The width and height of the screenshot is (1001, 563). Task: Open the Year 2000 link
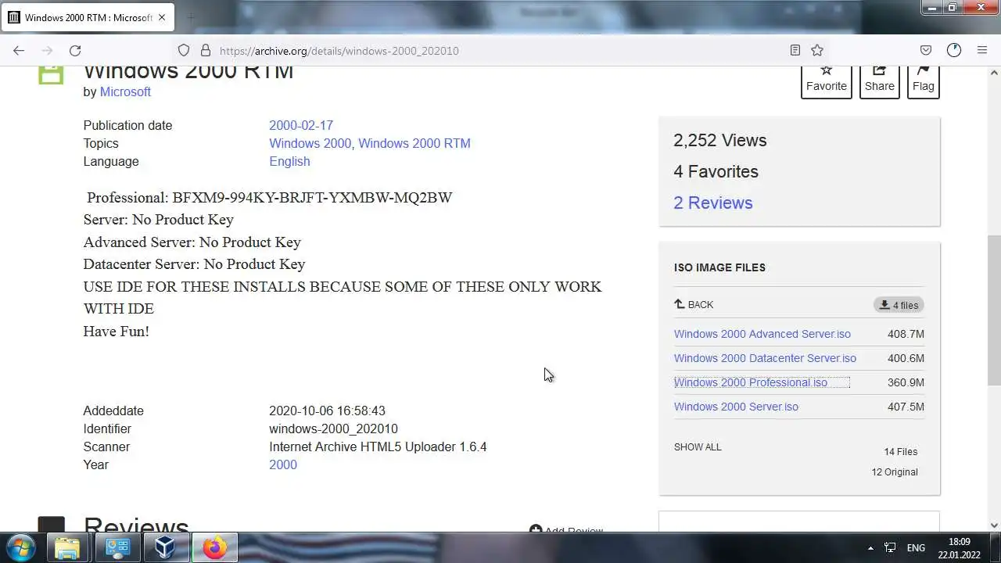coord(283,464)
